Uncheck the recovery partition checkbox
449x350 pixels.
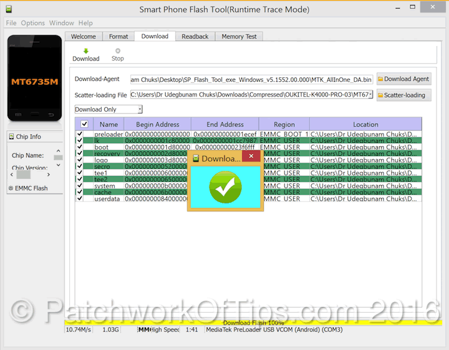(80, 153)
